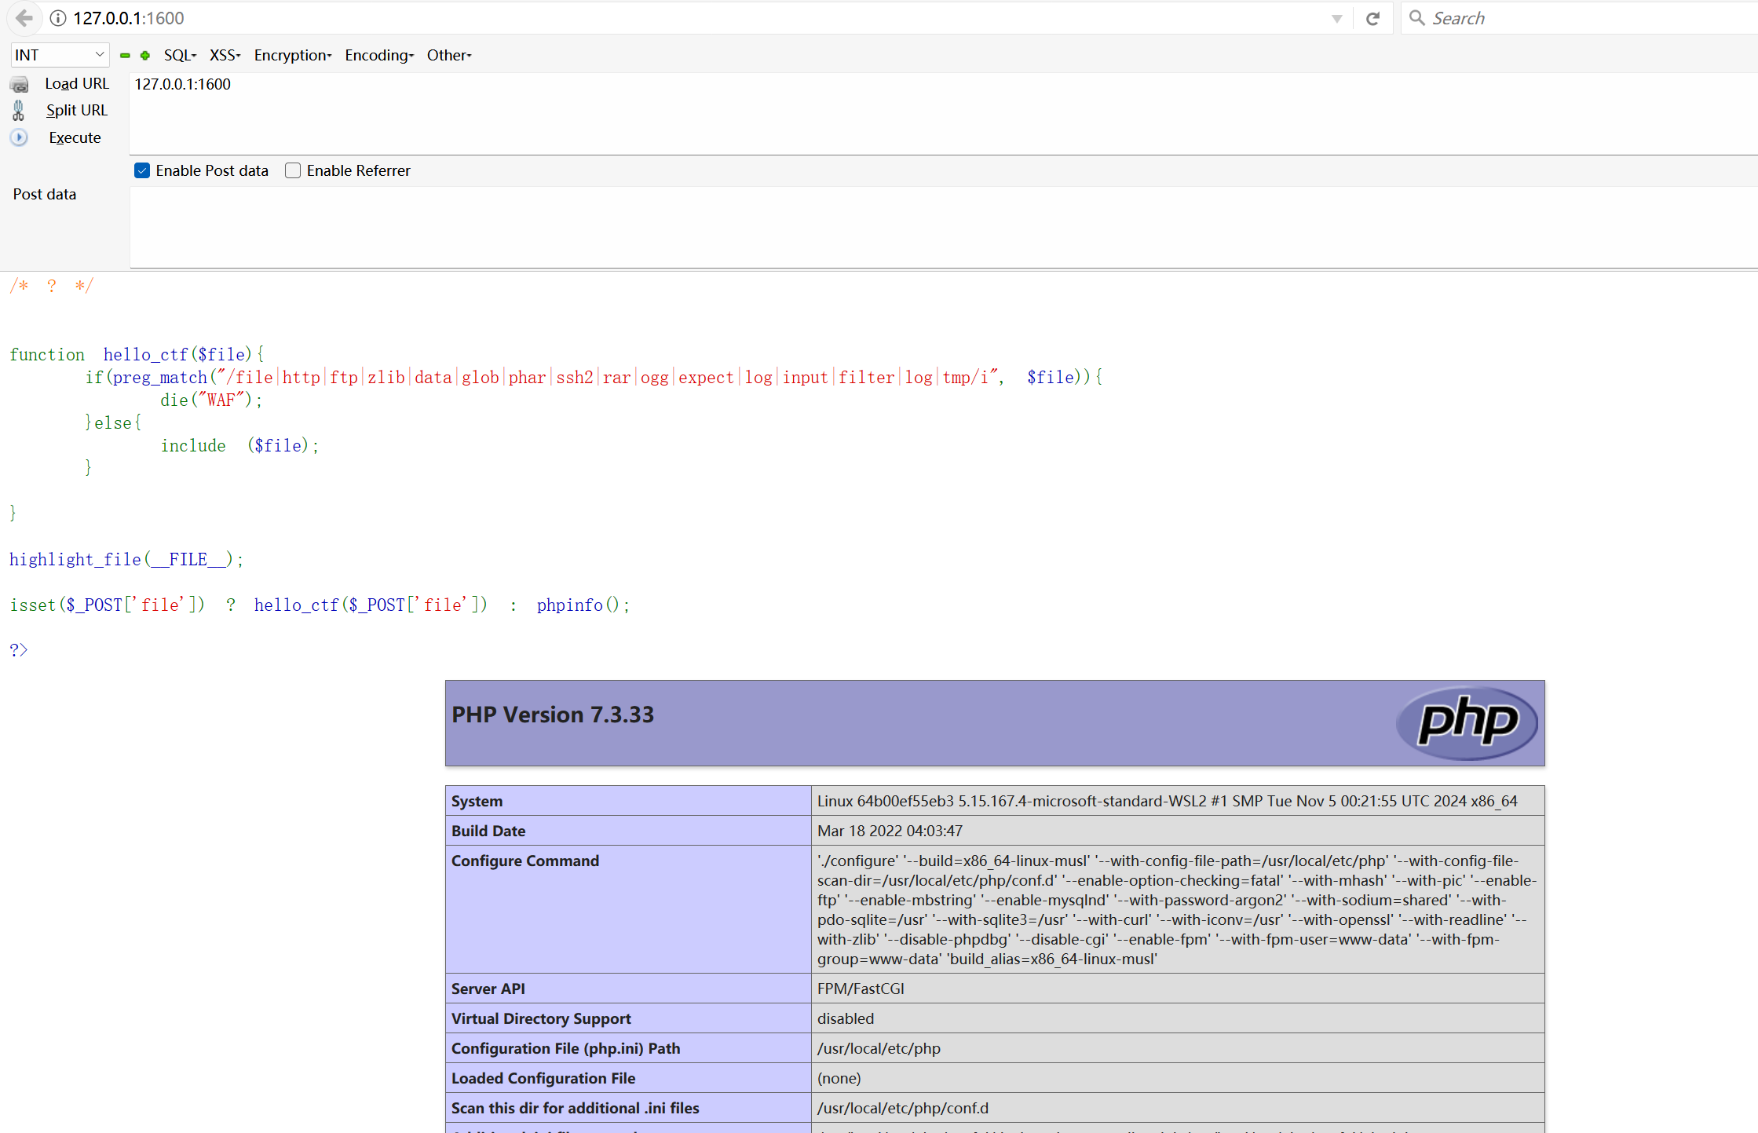Click the Execute play icon
The image size is (1758, 1133).
20,137
